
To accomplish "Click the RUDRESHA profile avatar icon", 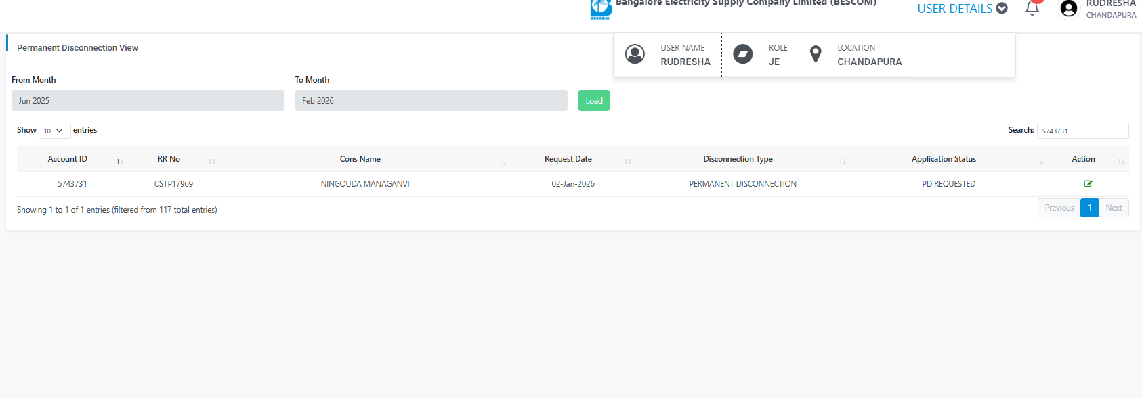I will 1069,8.
